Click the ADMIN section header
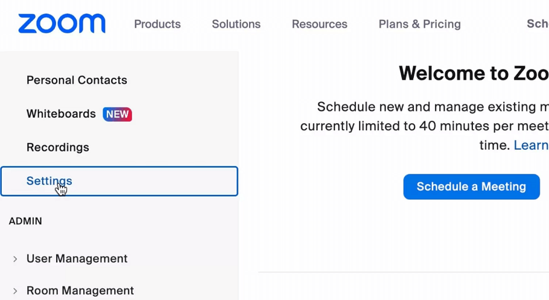The width and height of the screenshot is (549, 300). (25, 222)
